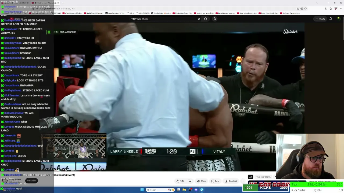Click the '1:20' round timer in the video
The image size is (344, 193).
tap(171, 151)
